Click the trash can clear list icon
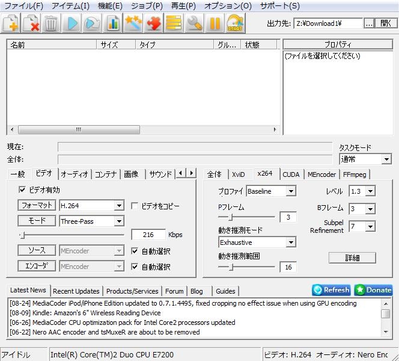 [x=52, y=23]
